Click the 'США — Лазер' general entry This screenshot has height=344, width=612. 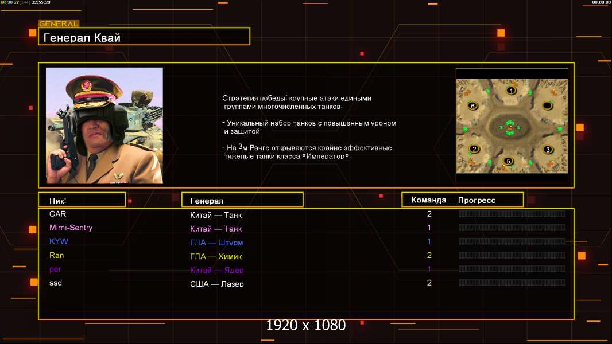[216, 284]
